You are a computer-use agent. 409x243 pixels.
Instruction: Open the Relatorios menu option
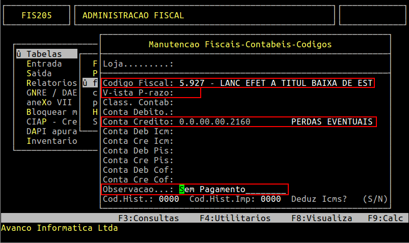(51, 83)
